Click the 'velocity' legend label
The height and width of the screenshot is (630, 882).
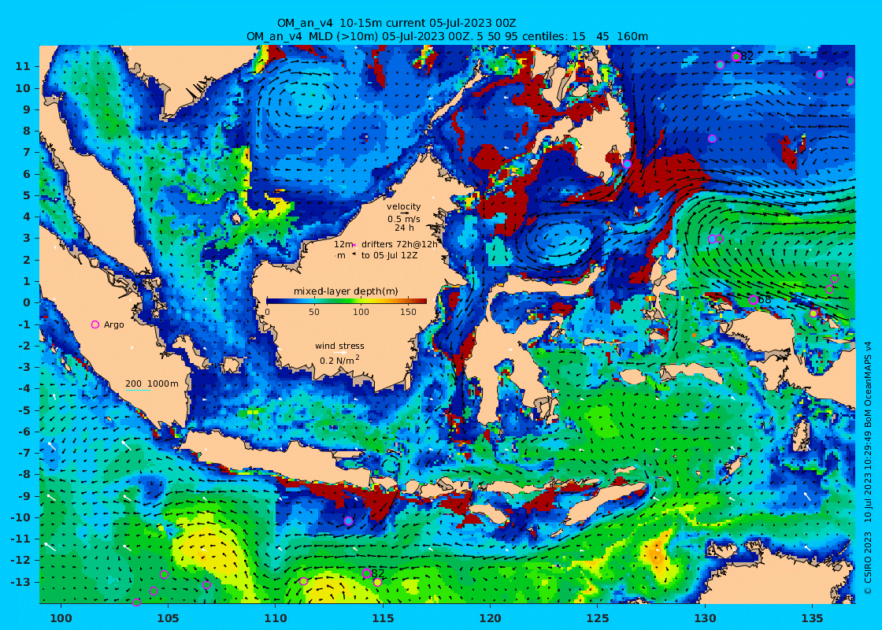(x=403, y=206)
